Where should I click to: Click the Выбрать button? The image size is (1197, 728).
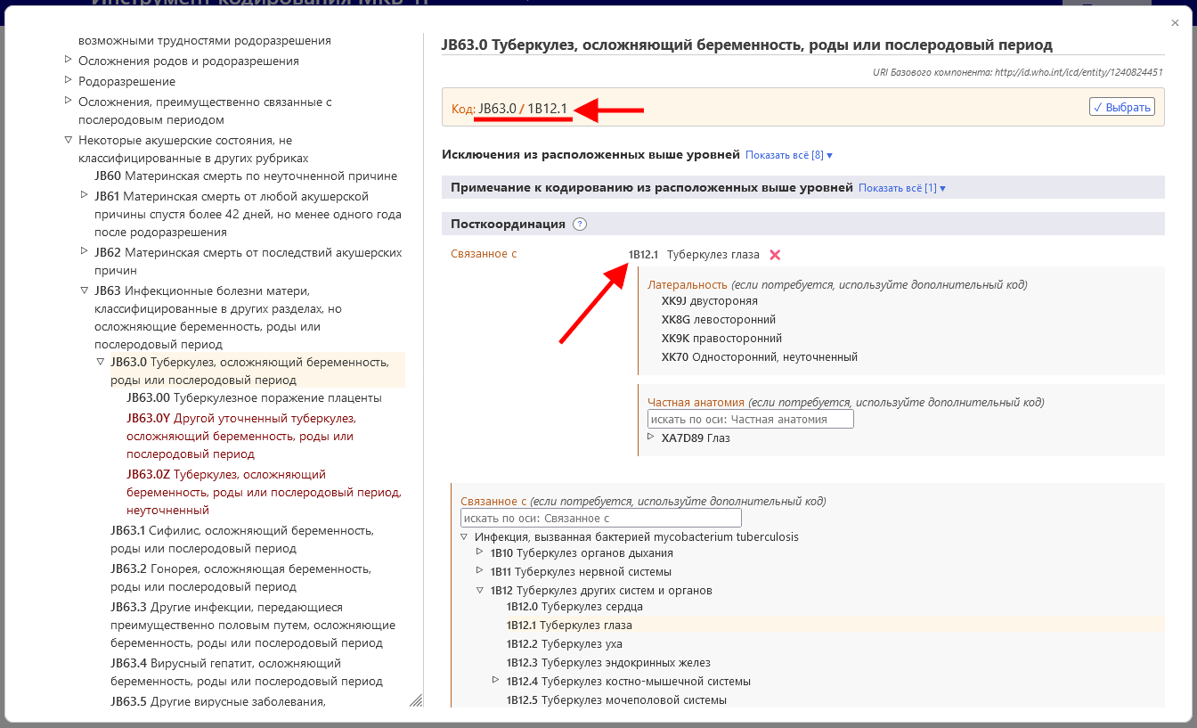point(1122,107)
